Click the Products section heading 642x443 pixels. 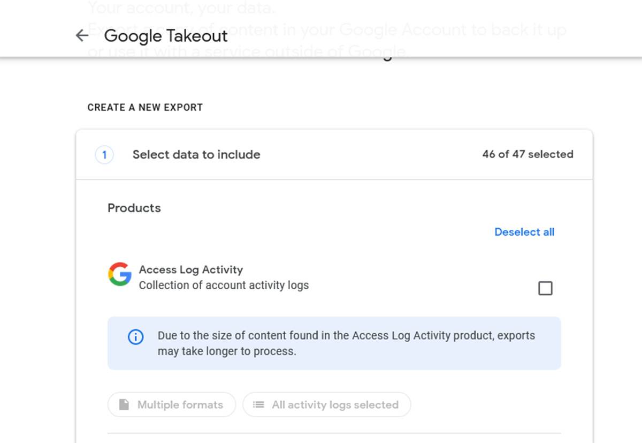point(134,208)
